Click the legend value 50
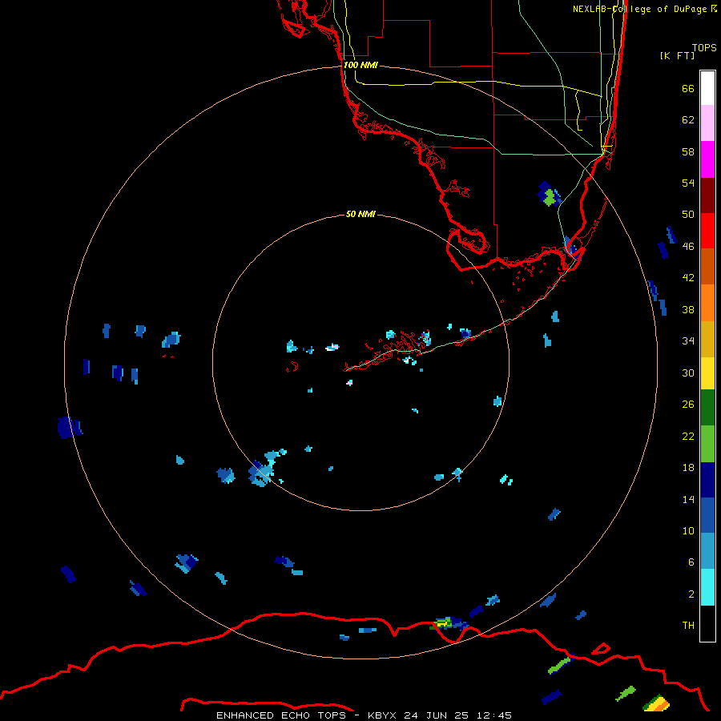 coord(688,214)
